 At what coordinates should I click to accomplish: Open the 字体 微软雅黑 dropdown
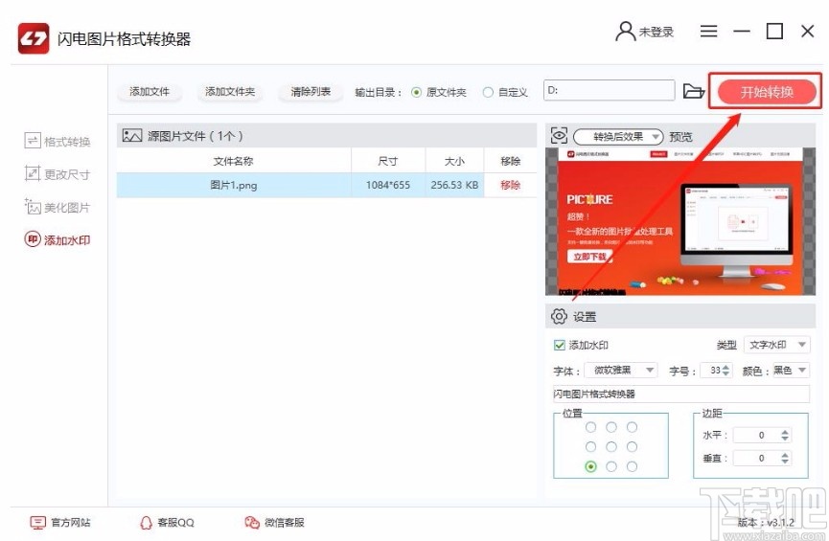[621, 371]
